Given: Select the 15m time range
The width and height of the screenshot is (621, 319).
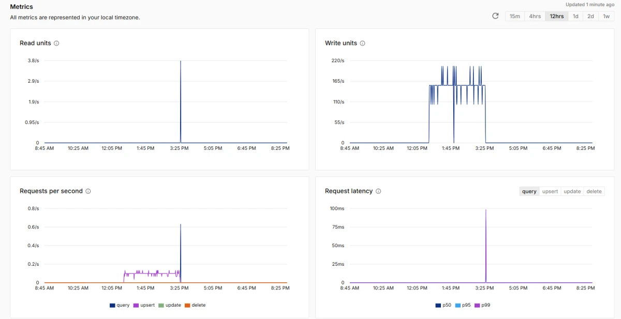Looking at the screenshot, I should pyautogui.click(x=515, y=16).
